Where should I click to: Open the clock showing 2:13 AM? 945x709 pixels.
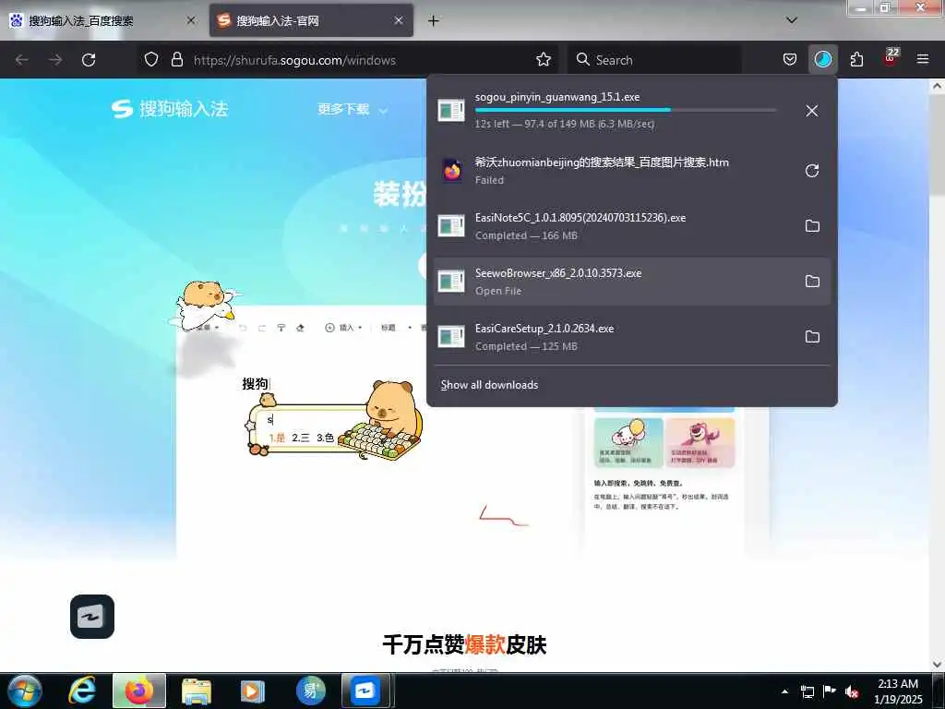pyautogui.click(x=898, y=691)
